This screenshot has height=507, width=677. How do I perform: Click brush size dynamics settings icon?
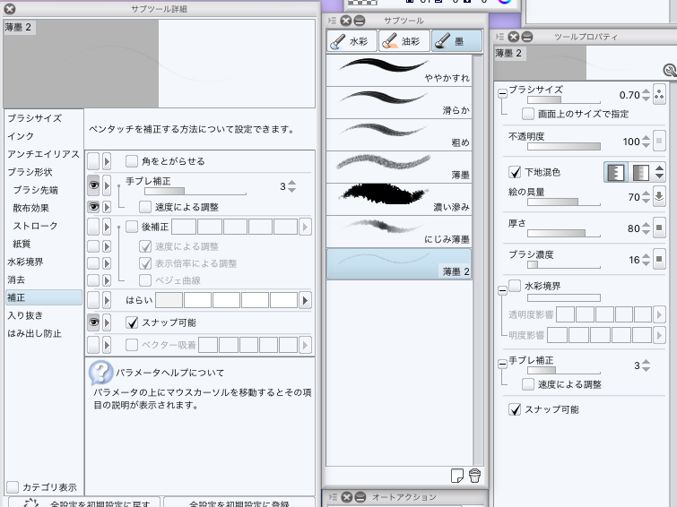659,95
